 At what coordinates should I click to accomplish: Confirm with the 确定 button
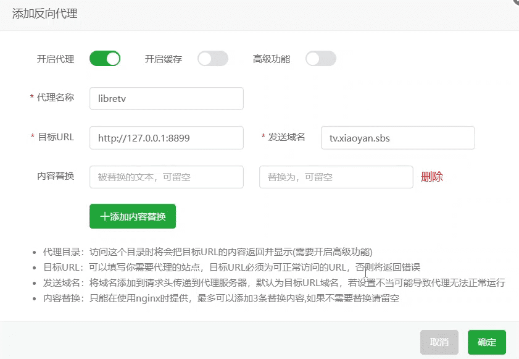[486, 342]
